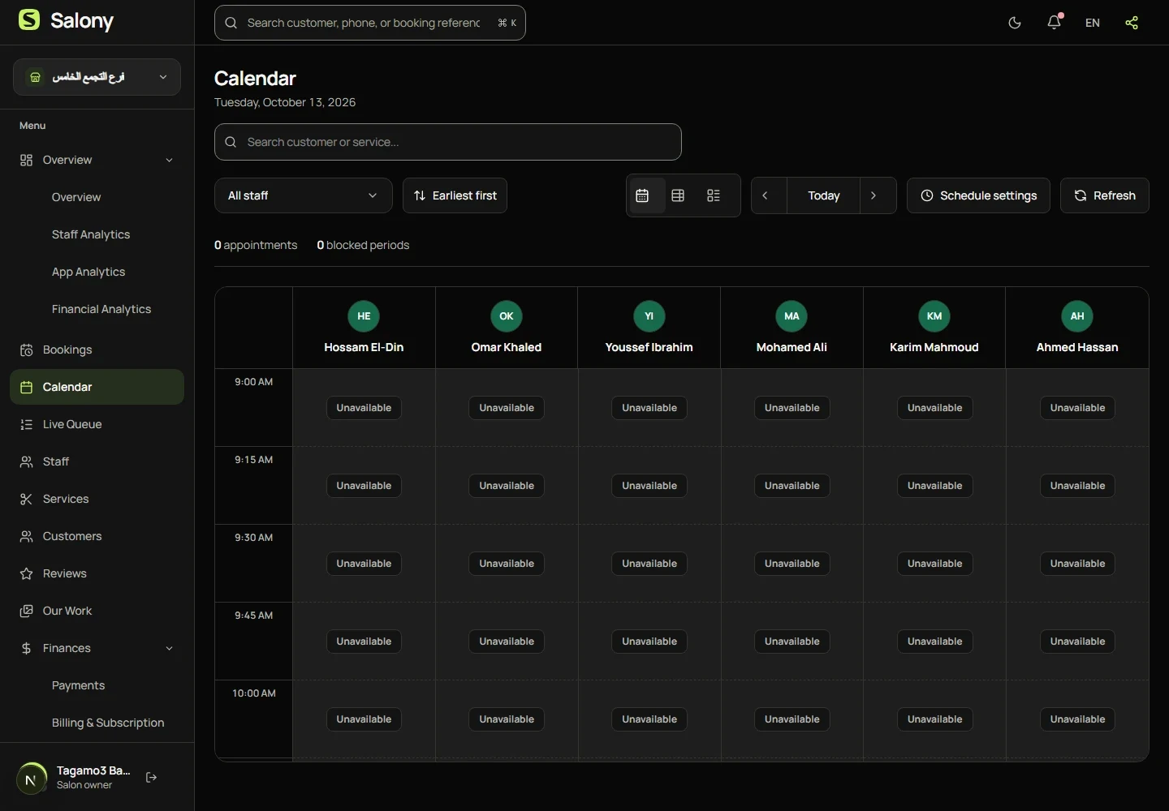The height and width of the screenshot is (811, 1169).
Task: Click Omar Khaled OK avatar
Action: (x=507, y=316)
